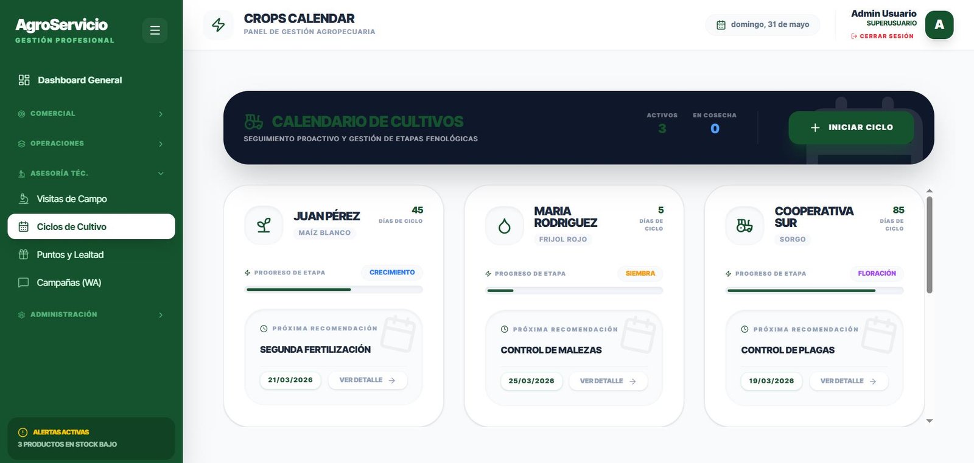Click the Administración gear icon
The width and height of the screenshot is (974, 463).
pos(22,315)
